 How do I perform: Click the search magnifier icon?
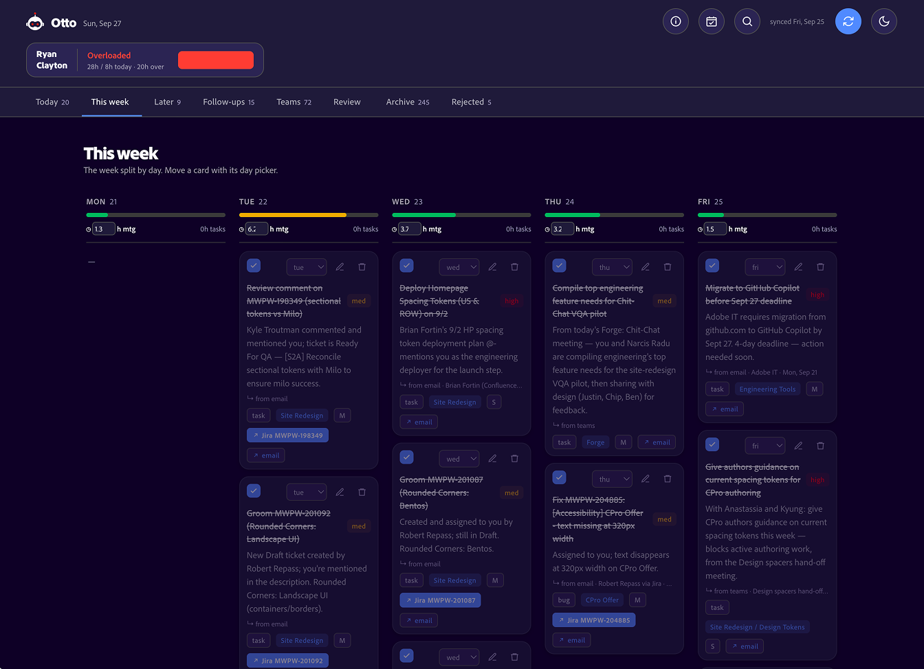[x=747, y=21]
